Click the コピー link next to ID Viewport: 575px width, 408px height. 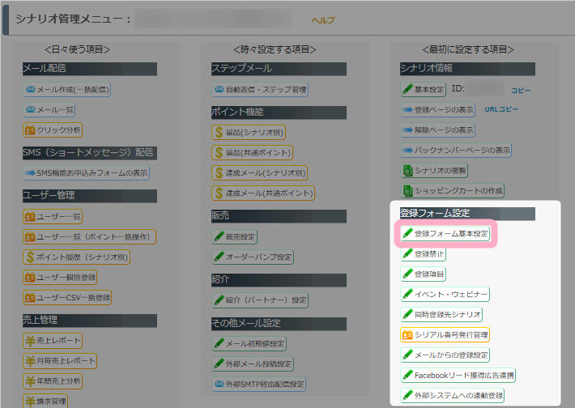point(521,90)
